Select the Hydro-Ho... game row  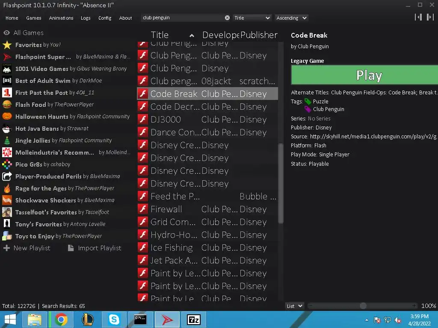207,235
